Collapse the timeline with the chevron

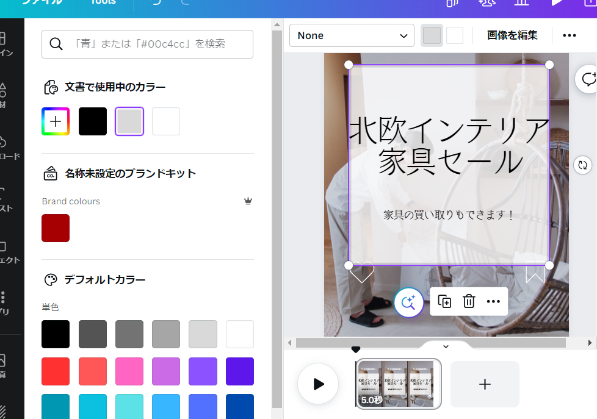click(x=446, y=346)
